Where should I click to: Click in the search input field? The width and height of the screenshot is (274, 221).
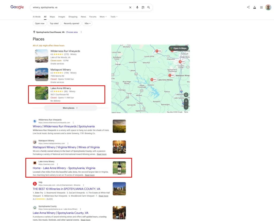79,7
